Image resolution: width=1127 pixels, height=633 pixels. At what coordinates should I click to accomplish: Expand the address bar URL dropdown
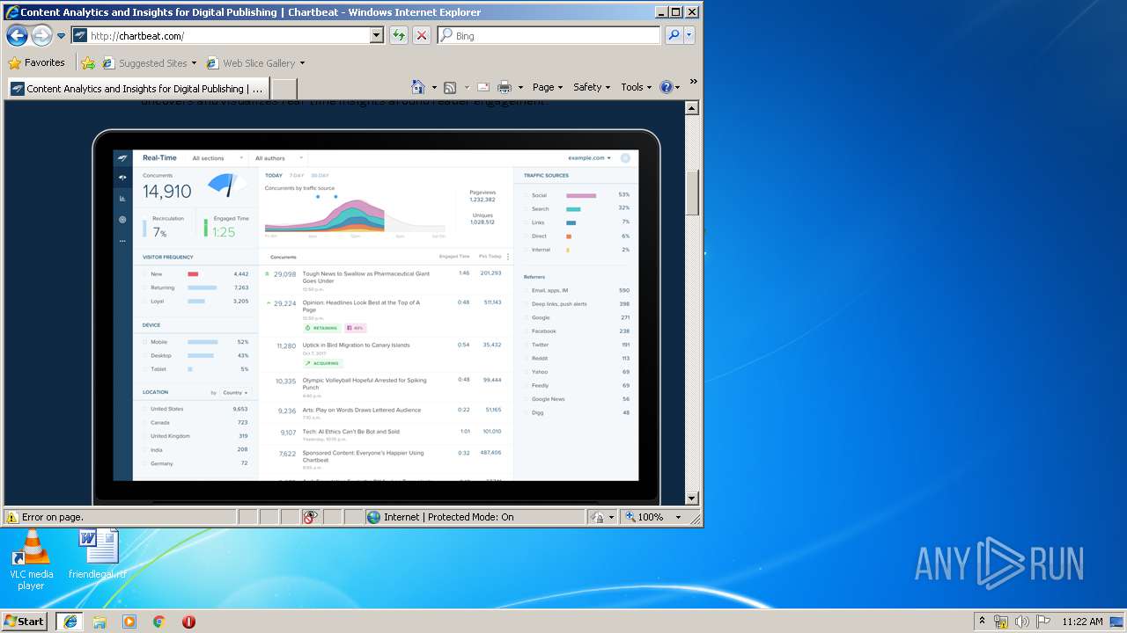[x=377, y=35]
